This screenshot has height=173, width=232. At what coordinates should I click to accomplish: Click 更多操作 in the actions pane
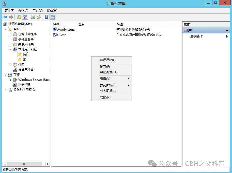coord(196,36)
